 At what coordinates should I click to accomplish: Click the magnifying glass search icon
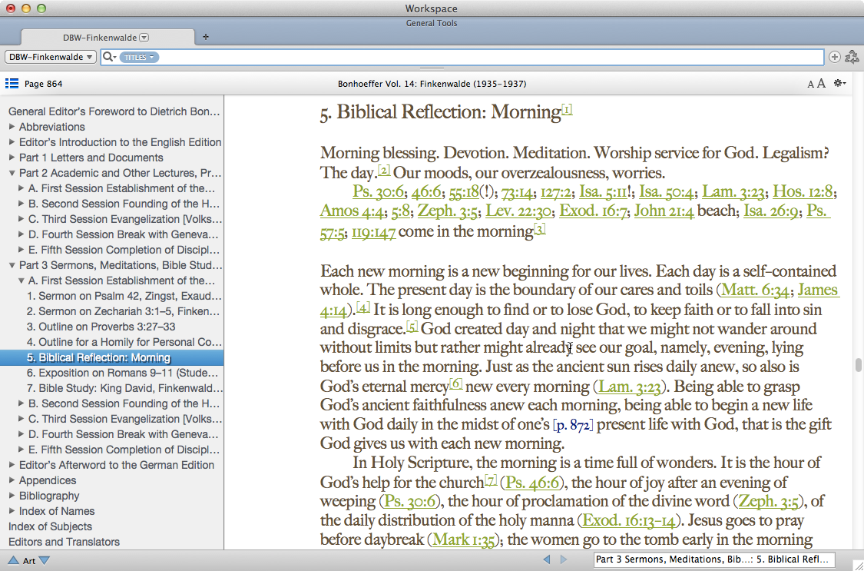tap(108, 57)
